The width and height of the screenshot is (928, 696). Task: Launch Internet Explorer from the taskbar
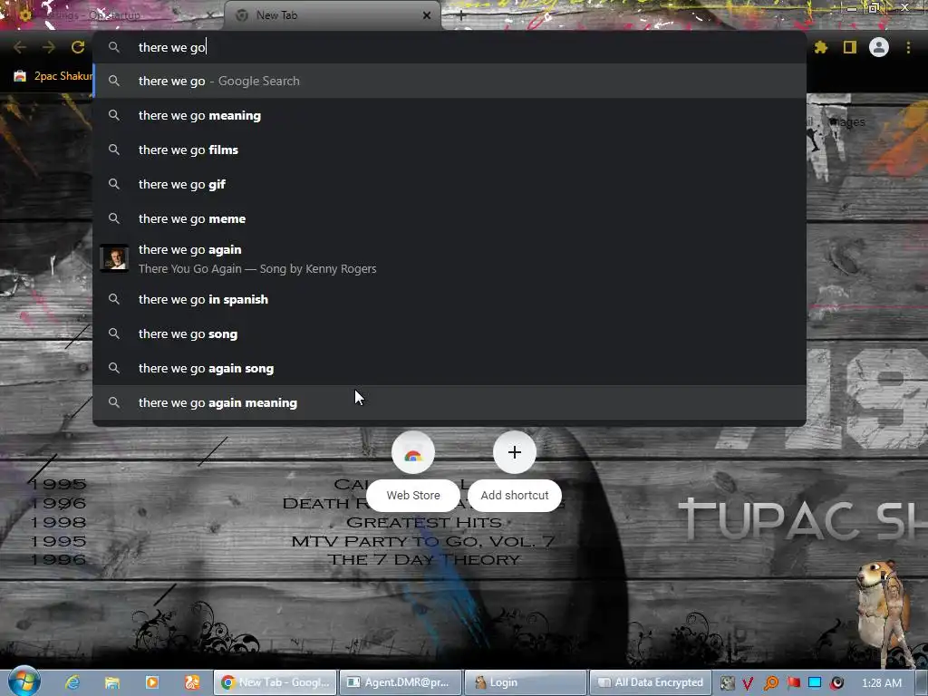pos(72,682)
